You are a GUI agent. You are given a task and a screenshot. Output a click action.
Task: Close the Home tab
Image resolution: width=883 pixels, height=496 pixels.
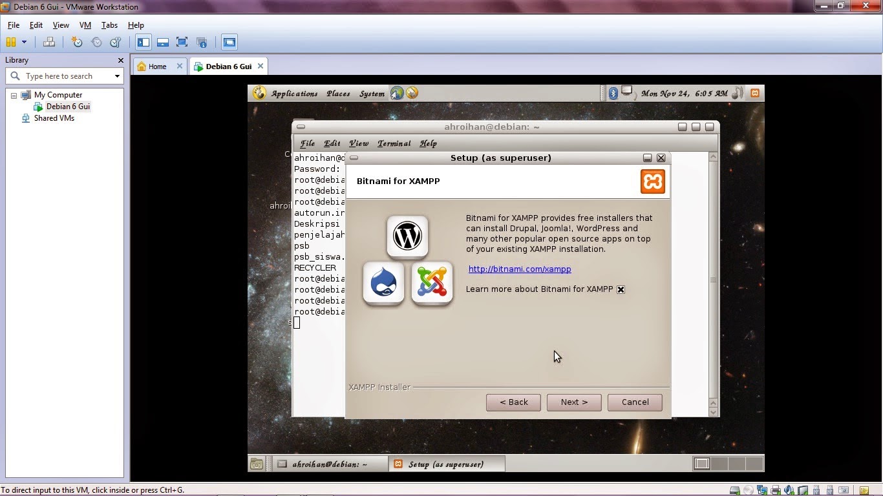tap(180, 66)
